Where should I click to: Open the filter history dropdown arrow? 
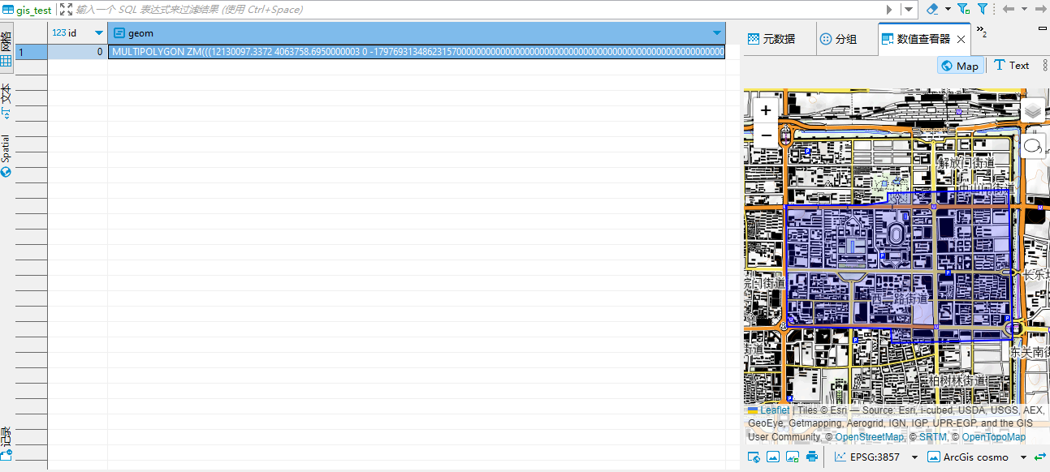pyautogui.click(x=910, y=10)
